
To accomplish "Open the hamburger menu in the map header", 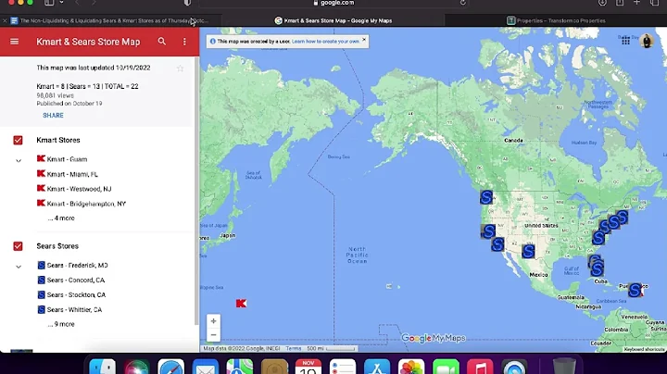I will (14, 42).
